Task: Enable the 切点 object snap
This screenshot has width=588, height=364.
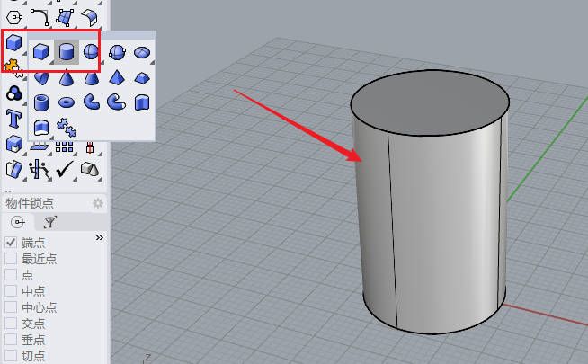Action: [11, 355]
